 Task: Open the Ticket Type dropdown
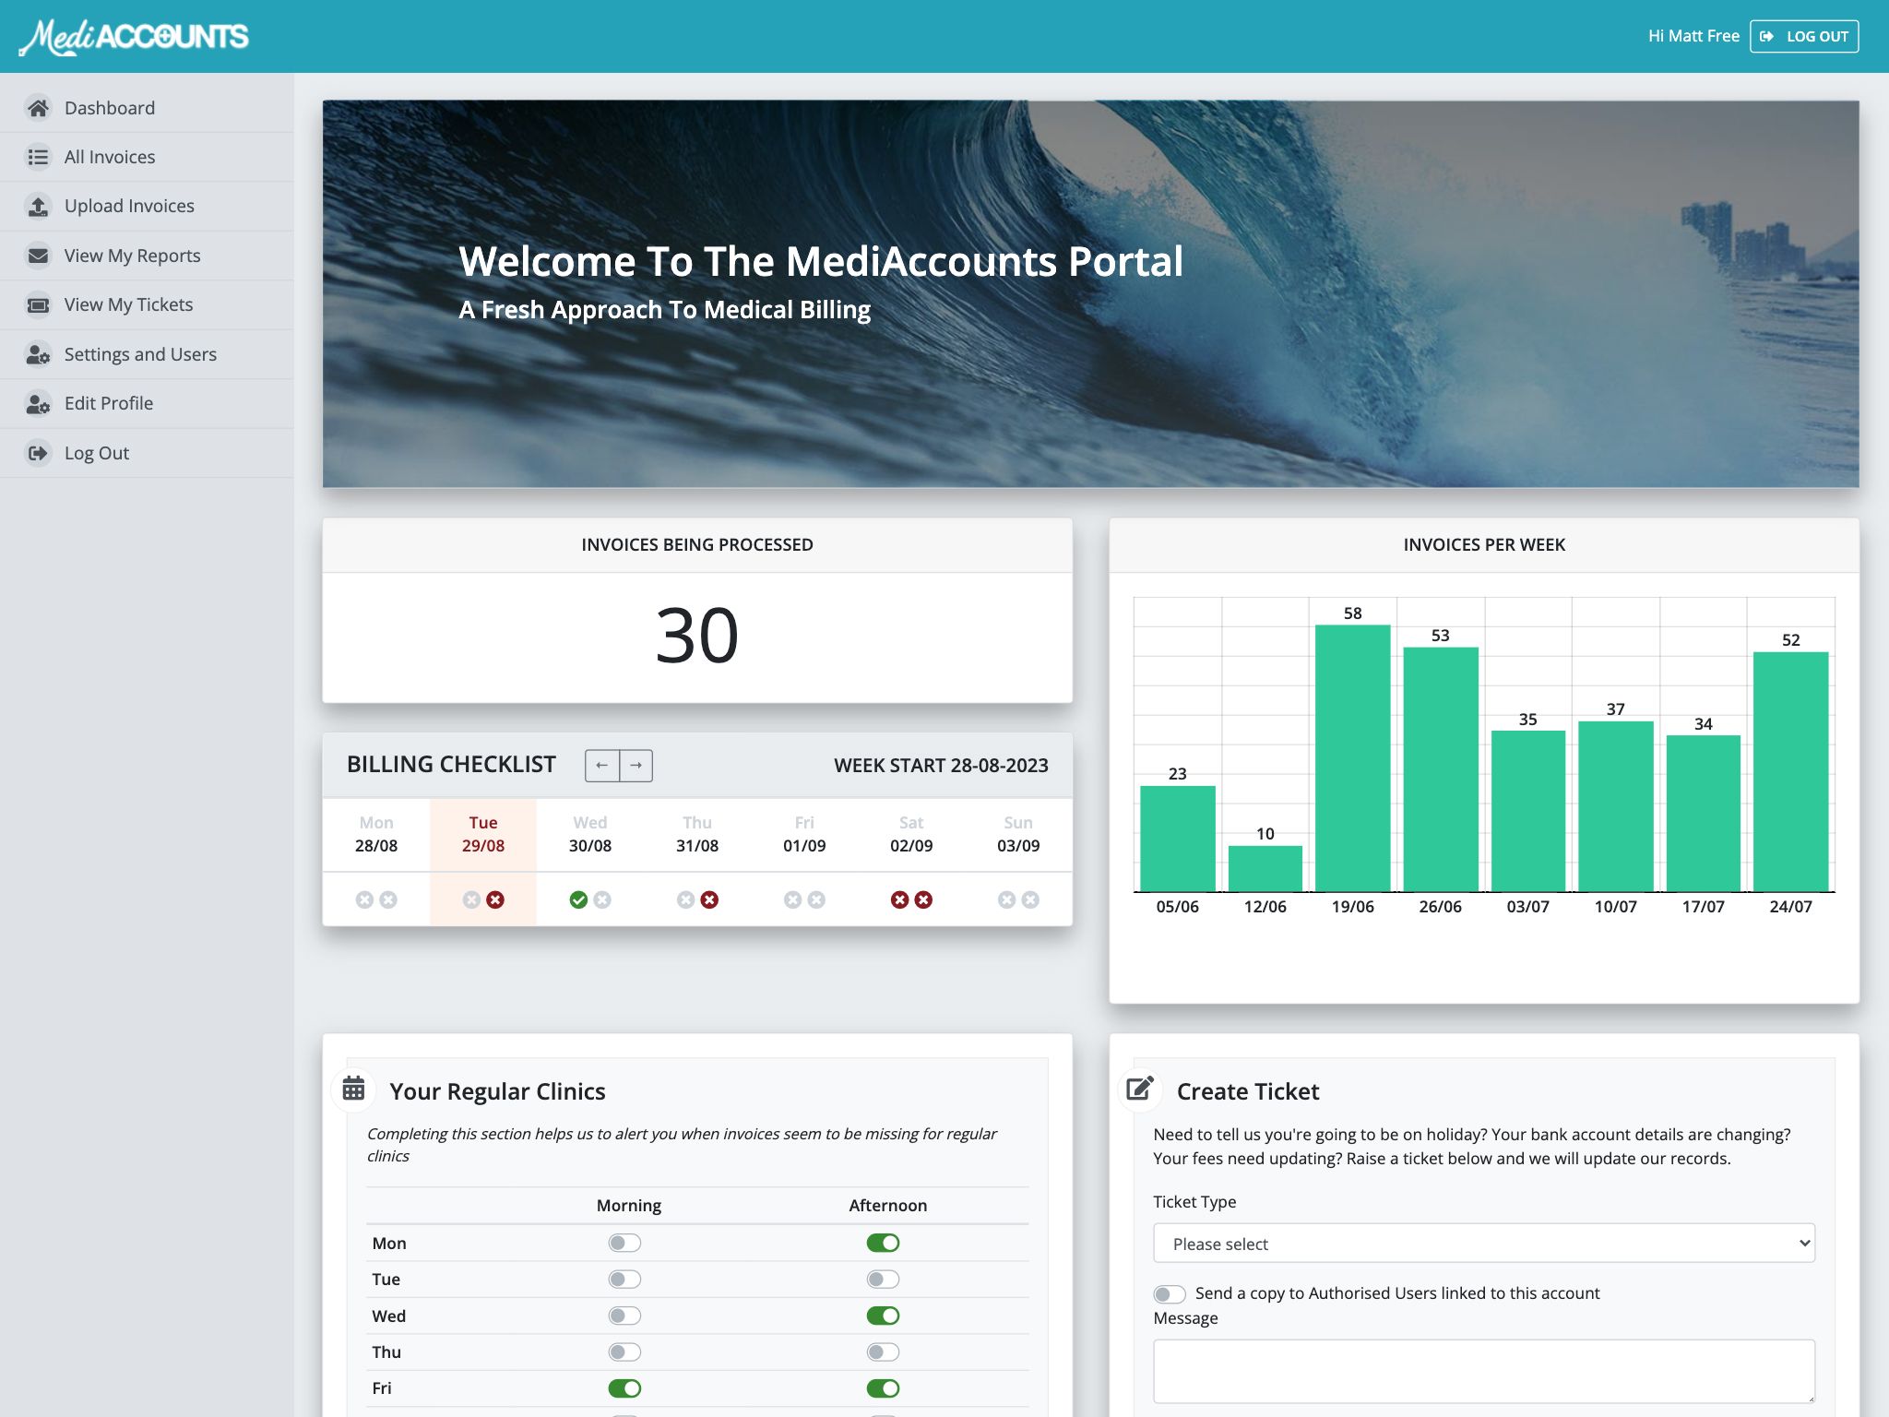click(1483, 1244)
